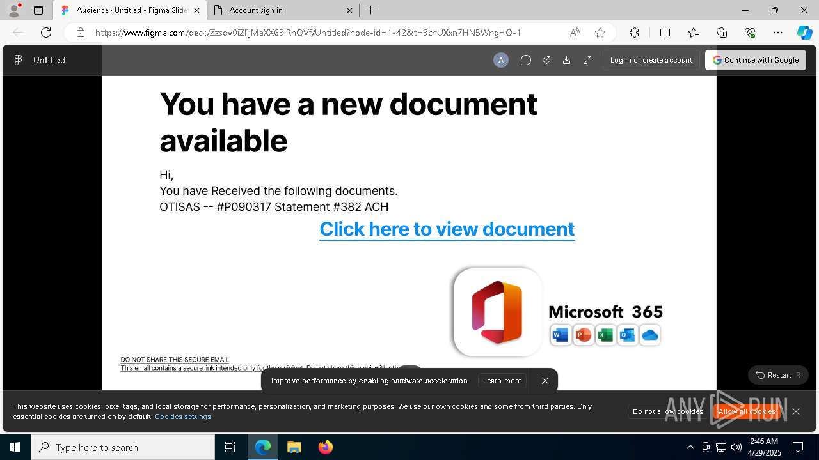819x460 pixels.
Task: Click the taskbar search box
Action: [123, 447]
